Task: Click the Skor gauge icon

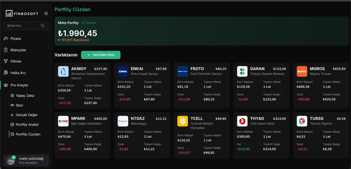Action: 12,105
